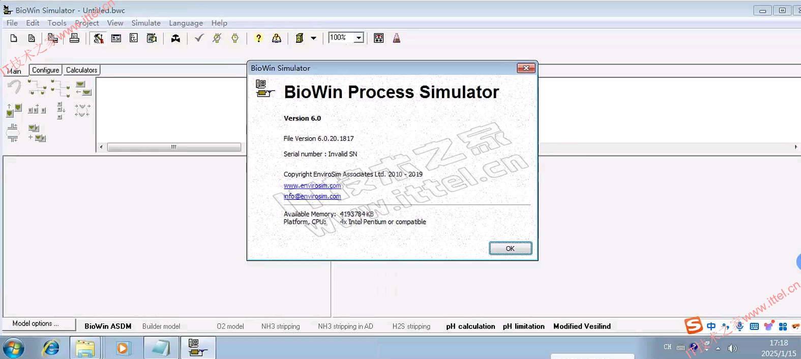Open the View menu

[115, 23]
